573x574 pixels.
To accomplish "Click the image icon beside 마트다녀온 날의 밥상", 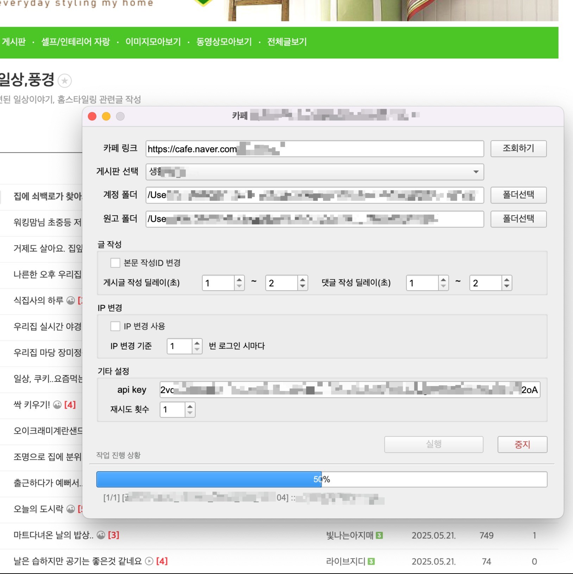I will 101,535.
